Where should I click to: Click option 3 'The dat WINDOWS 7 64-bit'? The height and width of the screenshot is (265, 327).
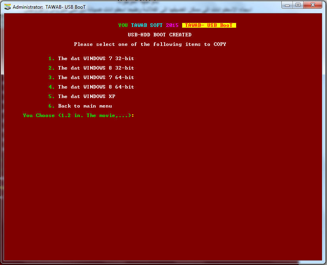91,78
